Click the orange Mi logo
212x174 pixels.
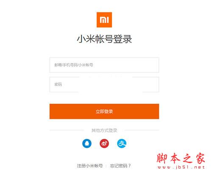104,20
